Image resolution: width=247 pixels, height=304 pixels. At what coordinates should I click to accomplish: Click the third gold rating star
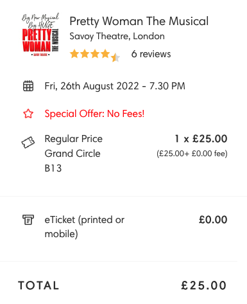pos(95,54)
